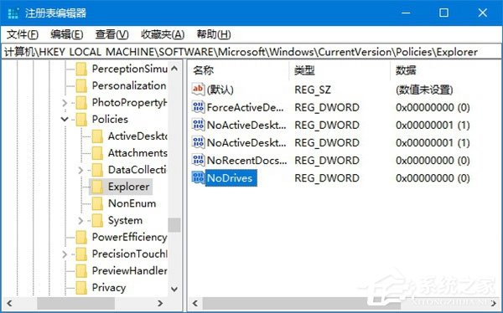The height and width of the screenshot is (313, 503).
Task: Open the 收藏夹(A) menu
Action: pyautogui.click(x=163, y=34)
